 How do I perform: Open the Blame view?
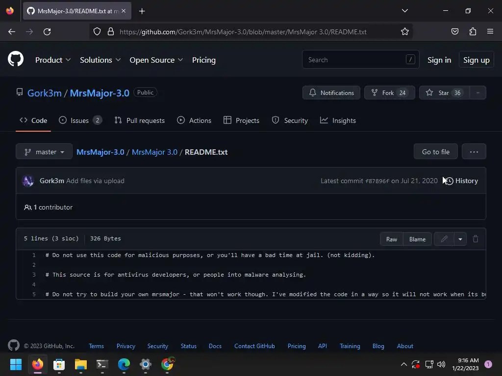pyautogui.click(x=417, y=239)
